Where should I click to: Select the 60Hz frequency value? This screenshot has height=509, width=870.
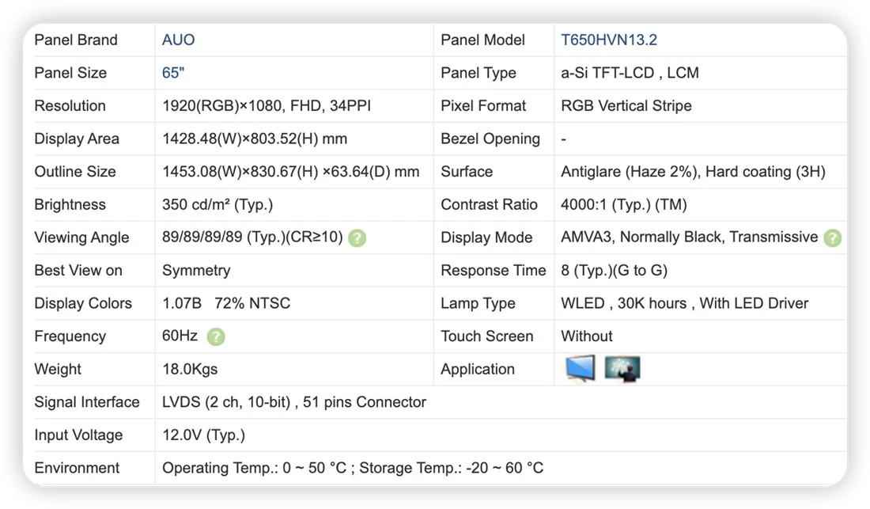180,336
